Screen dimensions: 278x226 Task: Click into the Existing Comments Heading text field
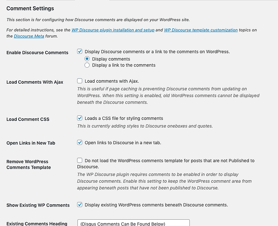point(134,223)
